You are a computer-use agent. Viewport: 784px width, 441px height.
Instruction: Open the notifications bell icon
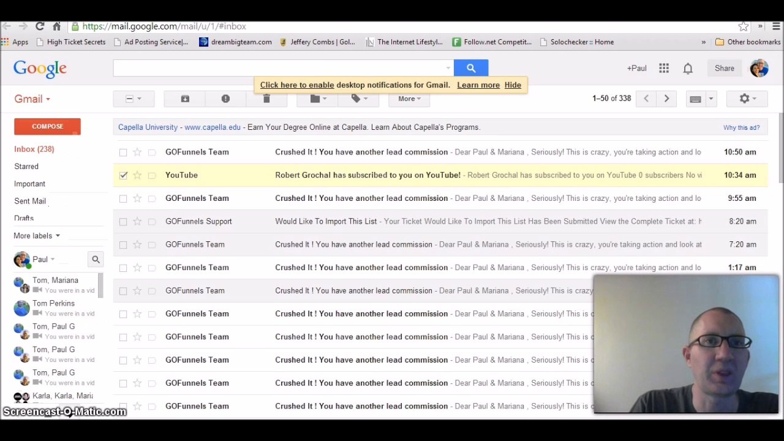click(688, 69)
